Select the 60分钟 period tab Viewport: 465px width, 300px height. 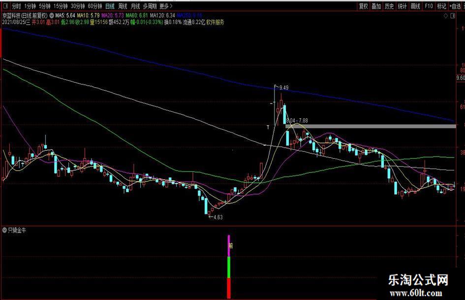95,6
